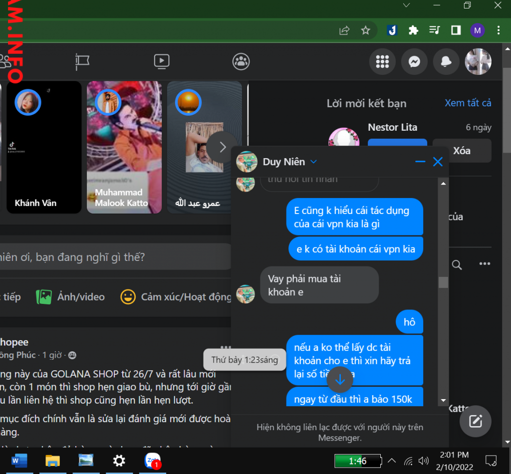Go to the Facebook Watch video tab
The image size is (511, 474).
(161, 61)
